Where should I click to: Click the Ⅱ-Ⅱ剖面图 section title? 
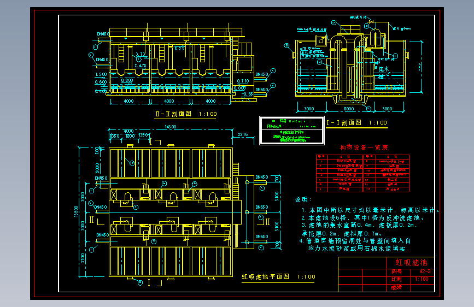click(173, 114)
